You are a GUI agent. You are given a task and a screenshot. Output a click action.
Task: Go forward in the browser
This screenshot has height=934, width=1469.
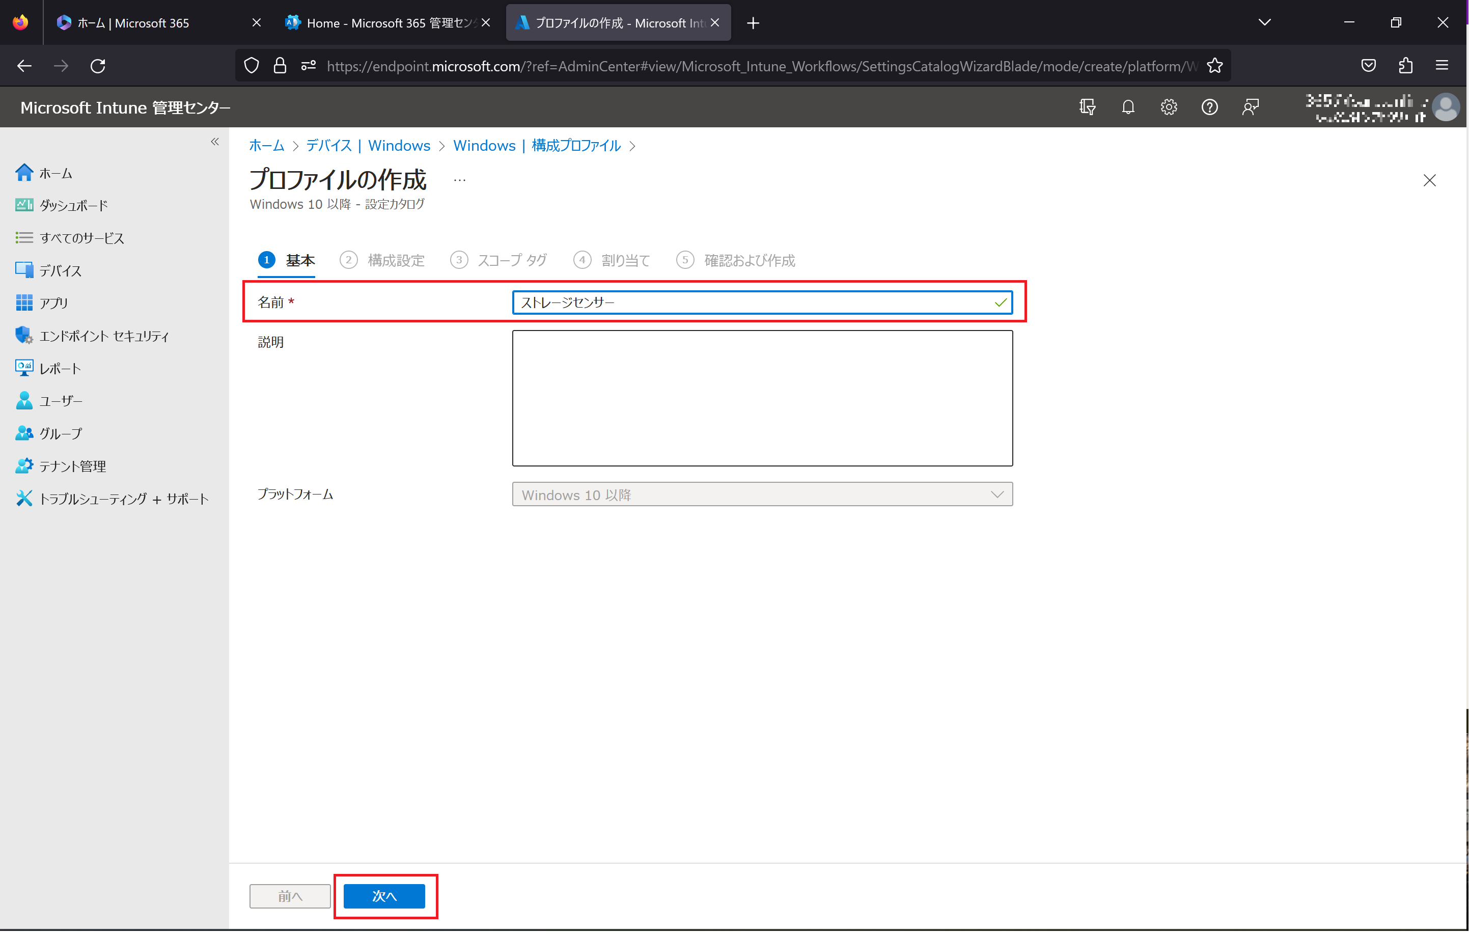tap(61, 66)
